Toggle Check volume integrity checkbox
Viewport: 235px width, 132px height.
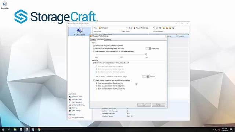coord(94,80)
